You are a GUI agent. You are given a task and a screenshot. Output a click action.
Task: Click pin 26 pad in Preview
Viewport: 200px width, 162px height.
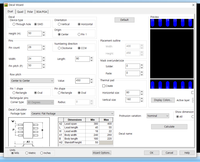pos(152,23)
